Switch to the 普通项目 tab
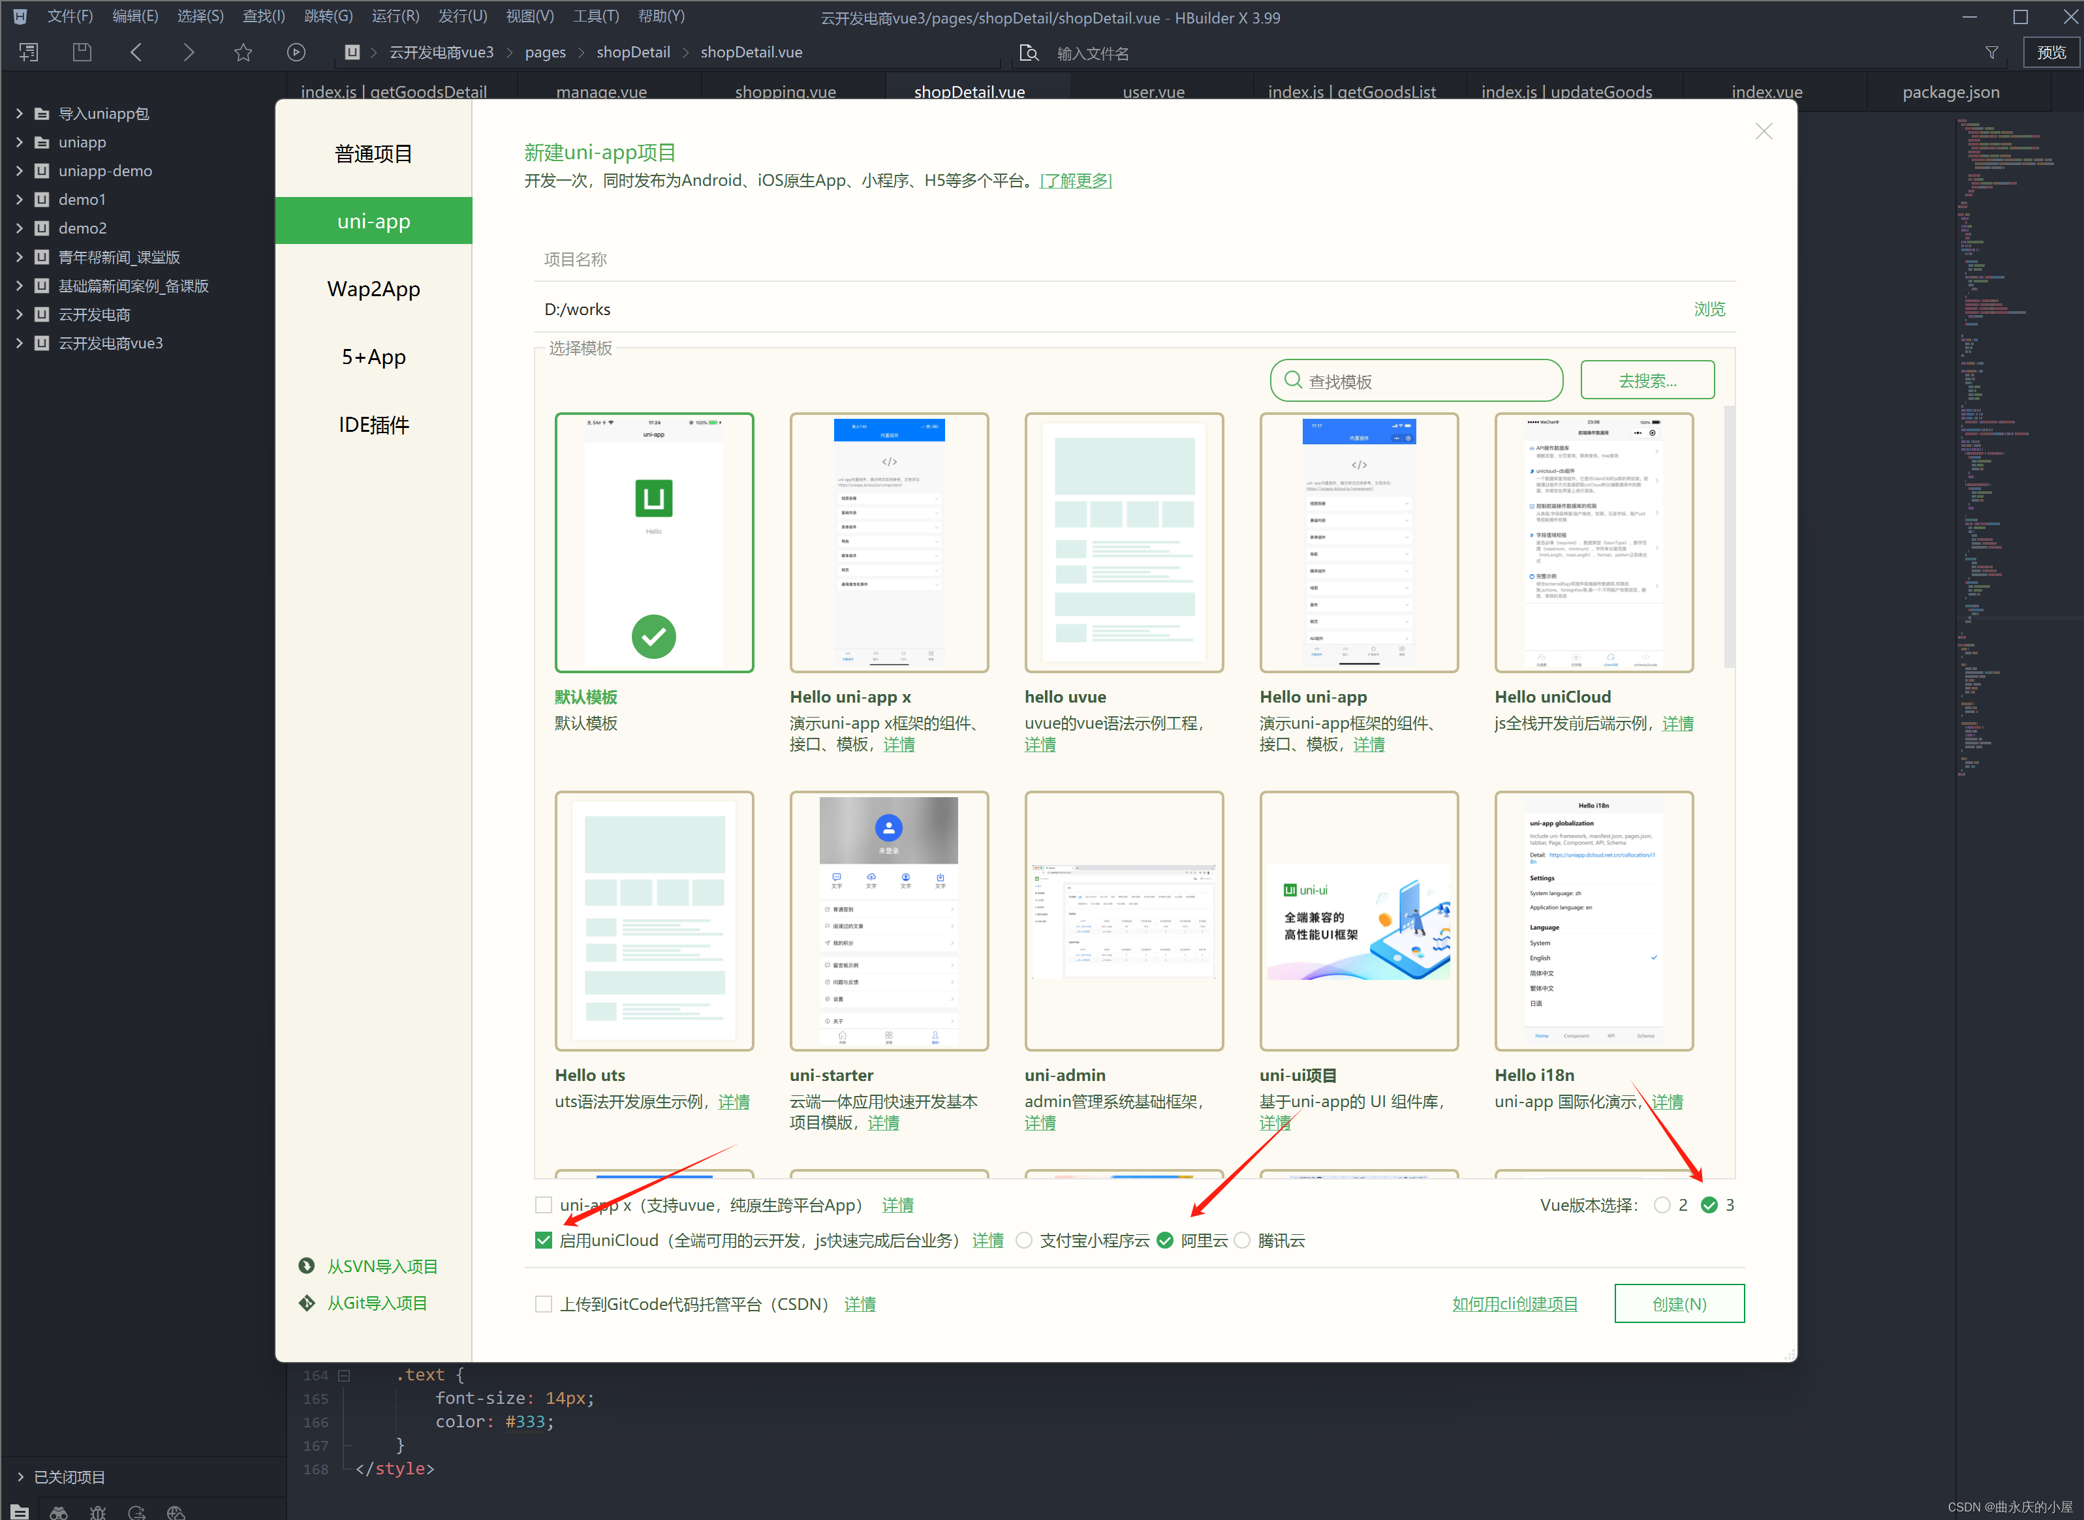2084x1520 pixels. click(x=374, y=154)
